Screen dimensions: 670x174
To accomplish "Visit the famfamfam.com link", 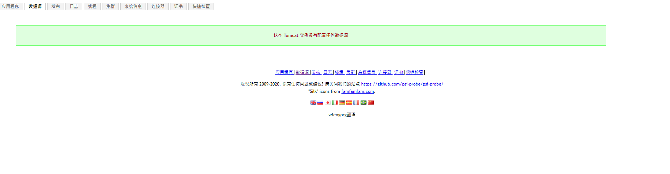I will click(358, 91).
